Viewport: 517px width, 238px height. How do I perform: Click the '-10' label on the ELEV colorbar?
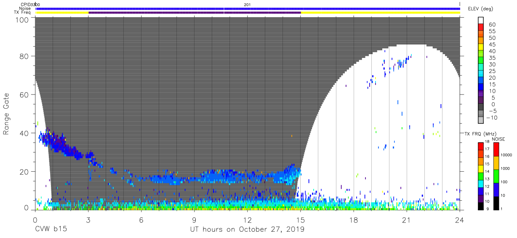point(492,118)
